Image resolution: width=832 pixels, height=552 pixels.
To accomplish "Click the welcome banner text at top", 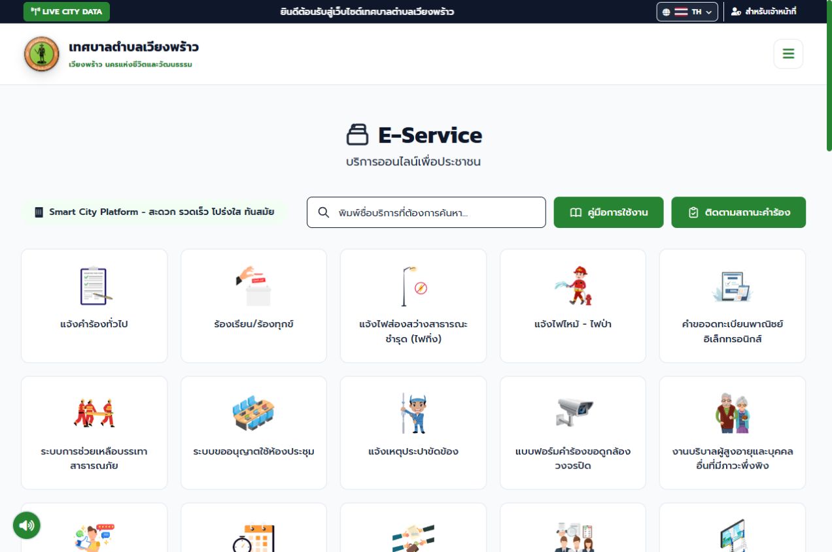I will (x=367, y=12).
